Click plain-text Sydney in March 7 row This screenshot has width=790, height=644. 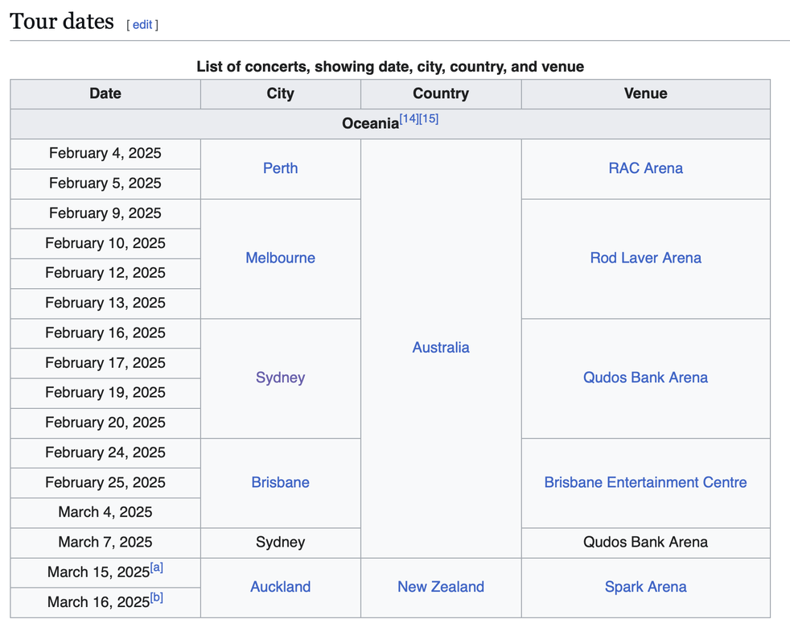280,543
